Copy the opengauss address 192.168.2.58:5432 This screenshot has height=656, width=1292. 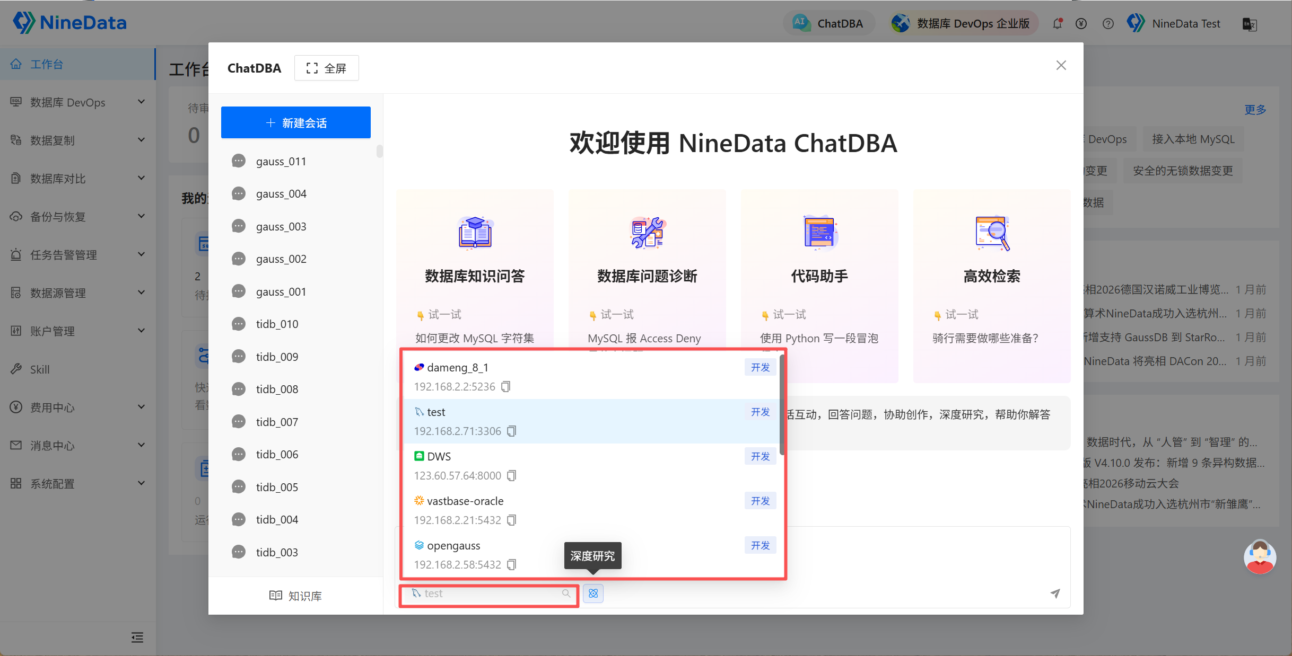tap(512, 565)
